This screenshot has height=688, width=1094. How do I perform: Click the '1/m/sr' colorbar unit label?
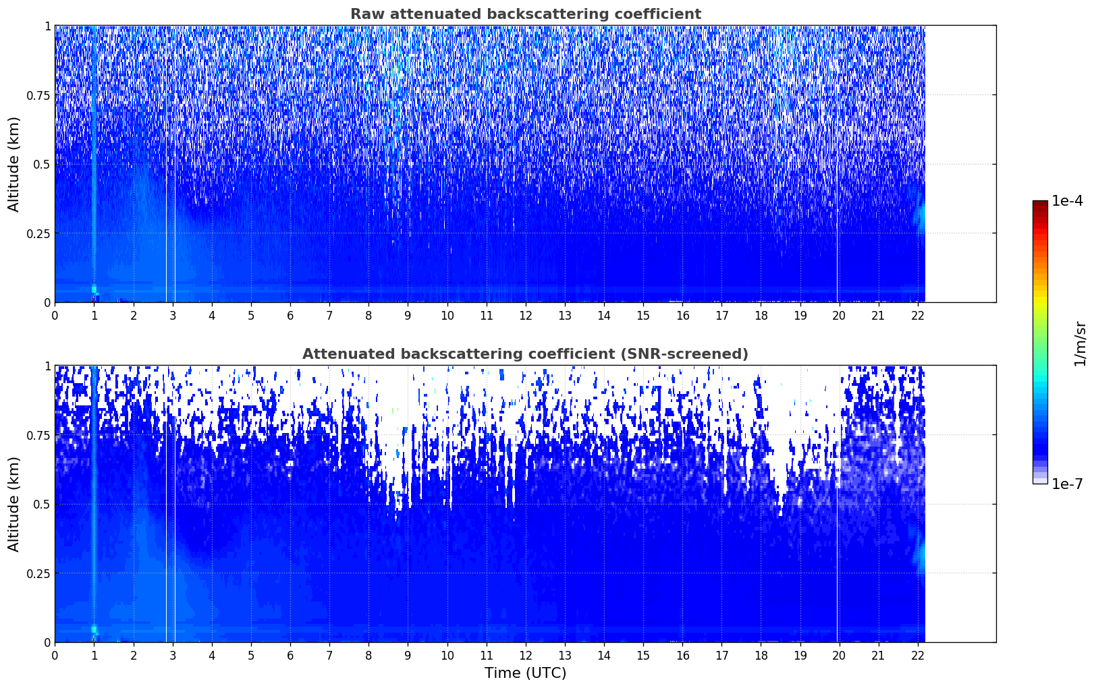(1080, 343)
